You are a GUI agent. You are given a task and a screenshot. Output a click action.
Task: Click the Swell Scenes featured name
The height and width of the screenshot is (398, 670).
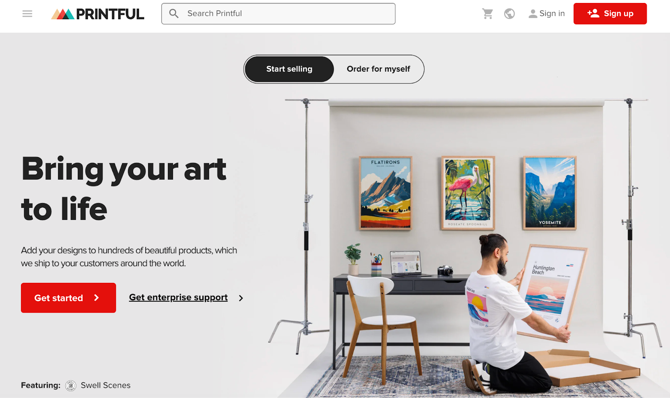(106, 385)
